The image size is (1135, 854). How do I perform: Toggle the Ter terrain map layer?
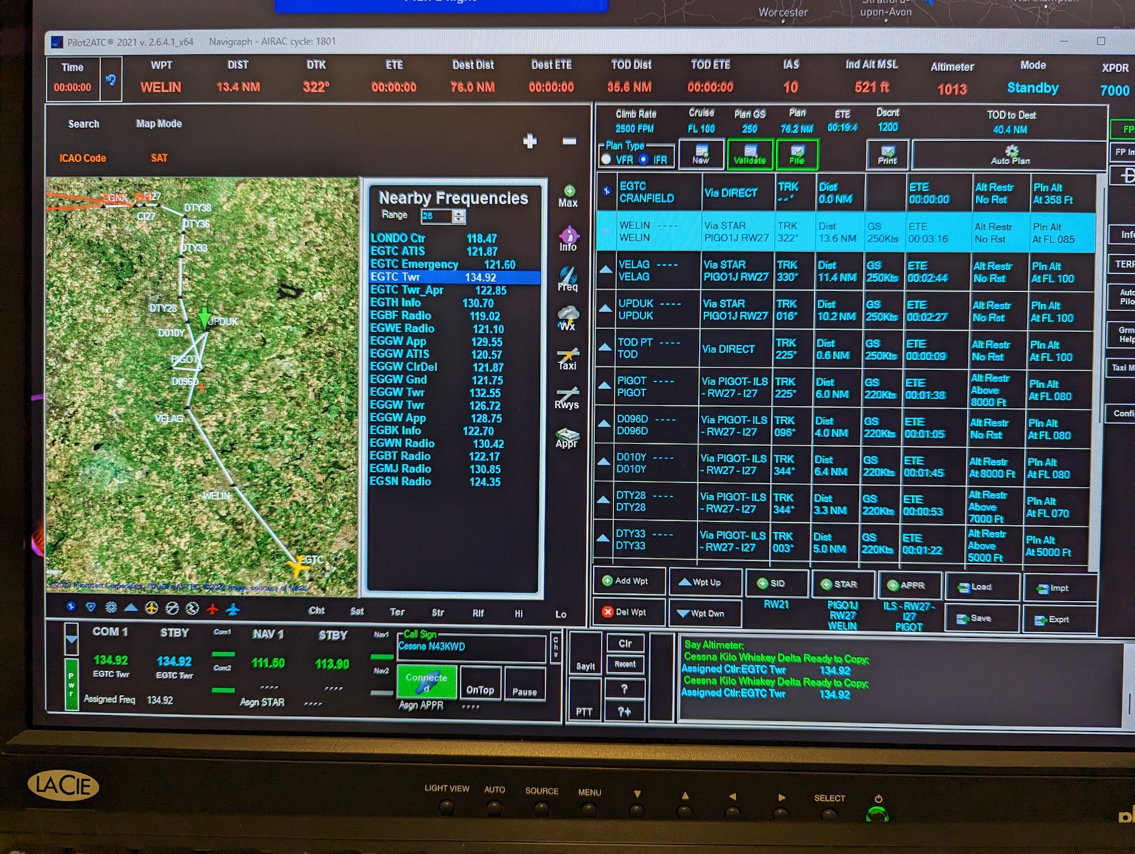[x=397, y=612]
